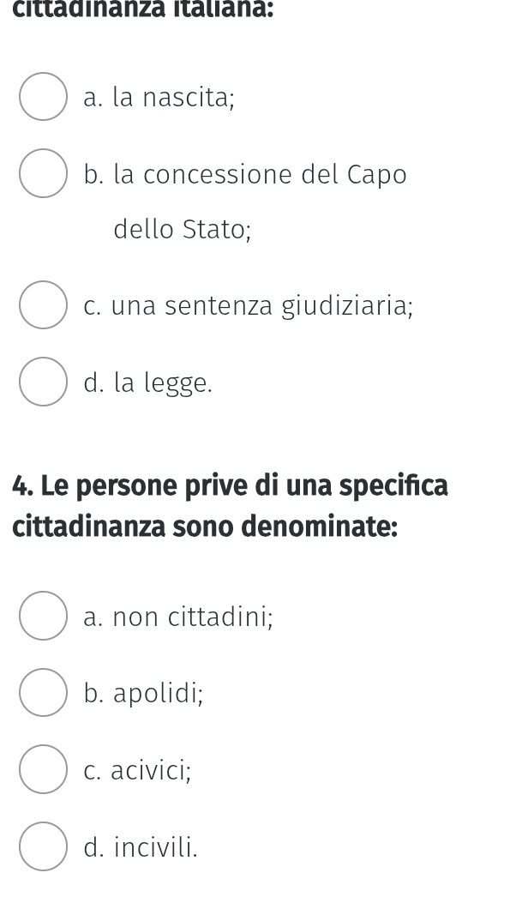528x915 pixels.
Task: Tick the radio circle next to "c. acivici"
Action: pos(43,769)
